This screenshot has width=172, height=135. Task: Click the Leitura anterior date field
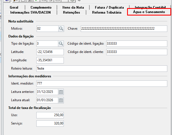(x=47, y=92)
